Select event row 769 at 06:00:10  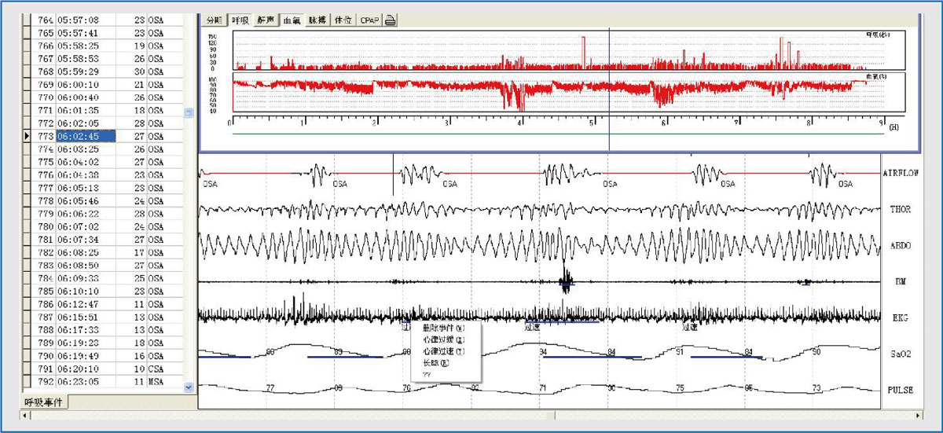(x=102, y=84)
